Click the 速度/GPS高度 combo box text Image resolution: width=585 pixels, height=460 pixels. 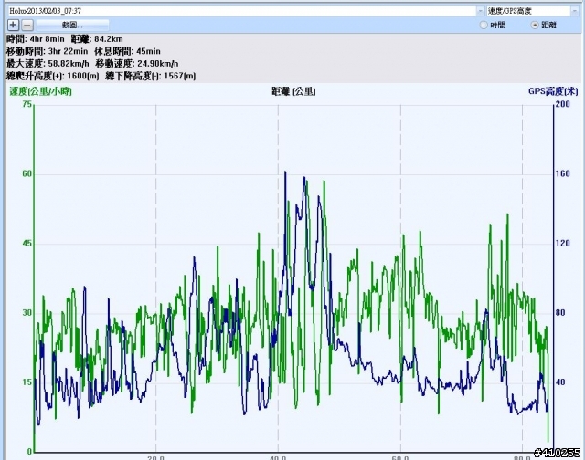[x=510, y=11]
